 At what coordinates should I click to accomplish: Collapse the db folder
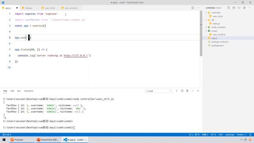tap(206, 20)
